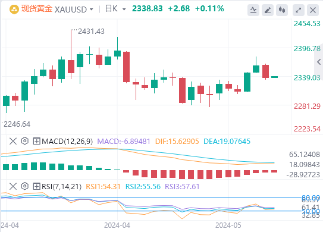Screen dimensions: 323x232
Task: Expand chart to fullscreen with arrows icon
Action: [x=299, y=10]
